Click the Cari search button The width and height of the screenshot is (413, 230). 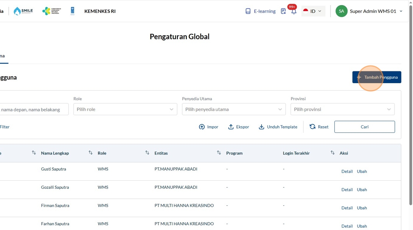click(365, 127)
